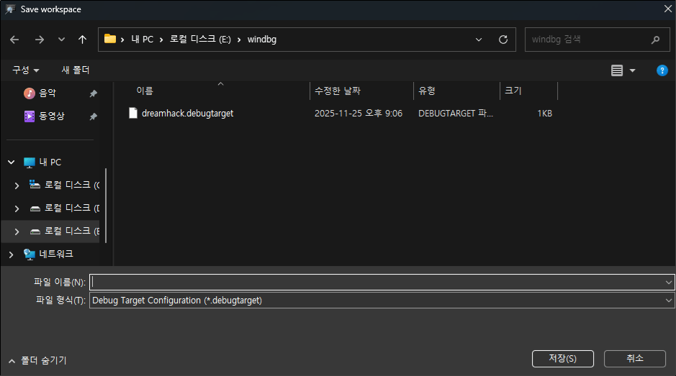Open recent locations dropdown arrow

pyautogui.click(x=61, y=40)
